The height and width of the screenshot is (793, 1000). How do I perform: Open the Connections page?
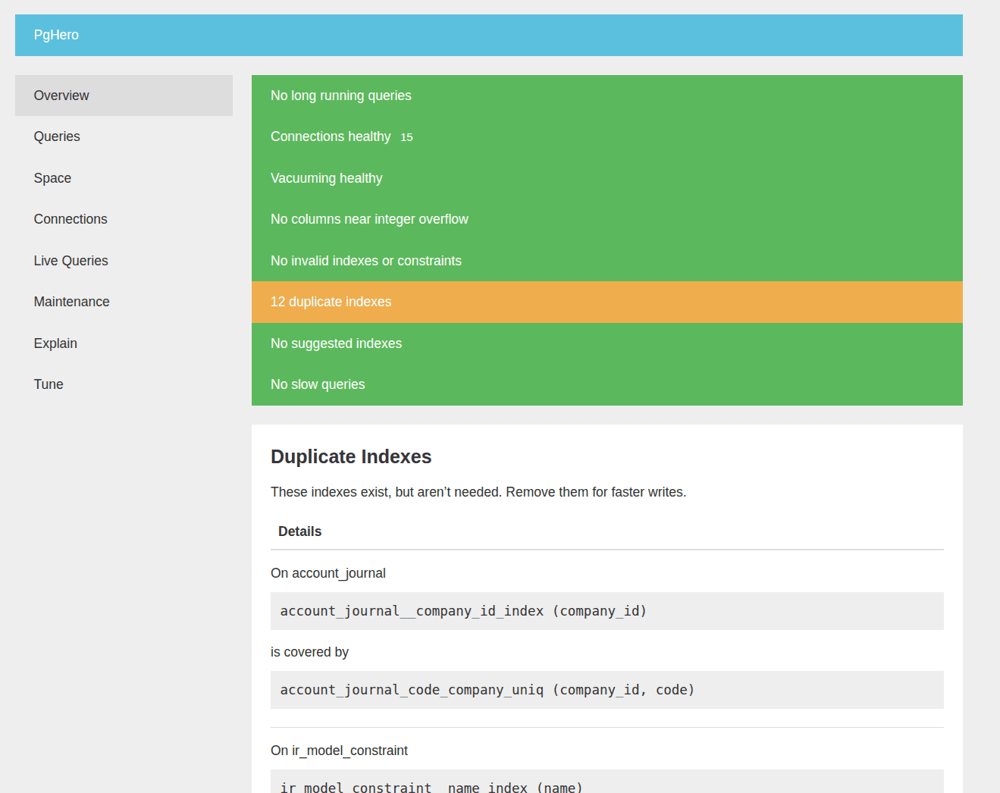[70, 219]
